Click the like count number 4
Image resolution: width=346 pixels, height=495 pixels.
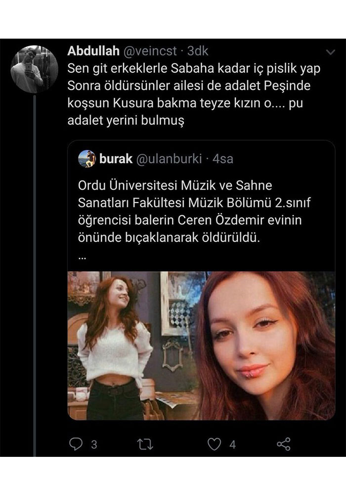(232, 445)
